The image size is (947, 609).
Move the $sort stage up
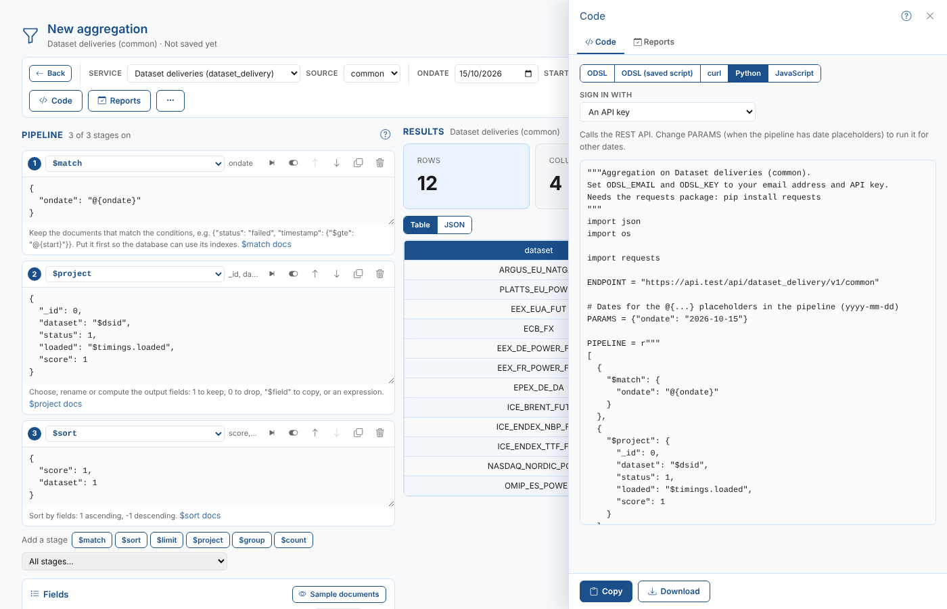tap(315, 433)
